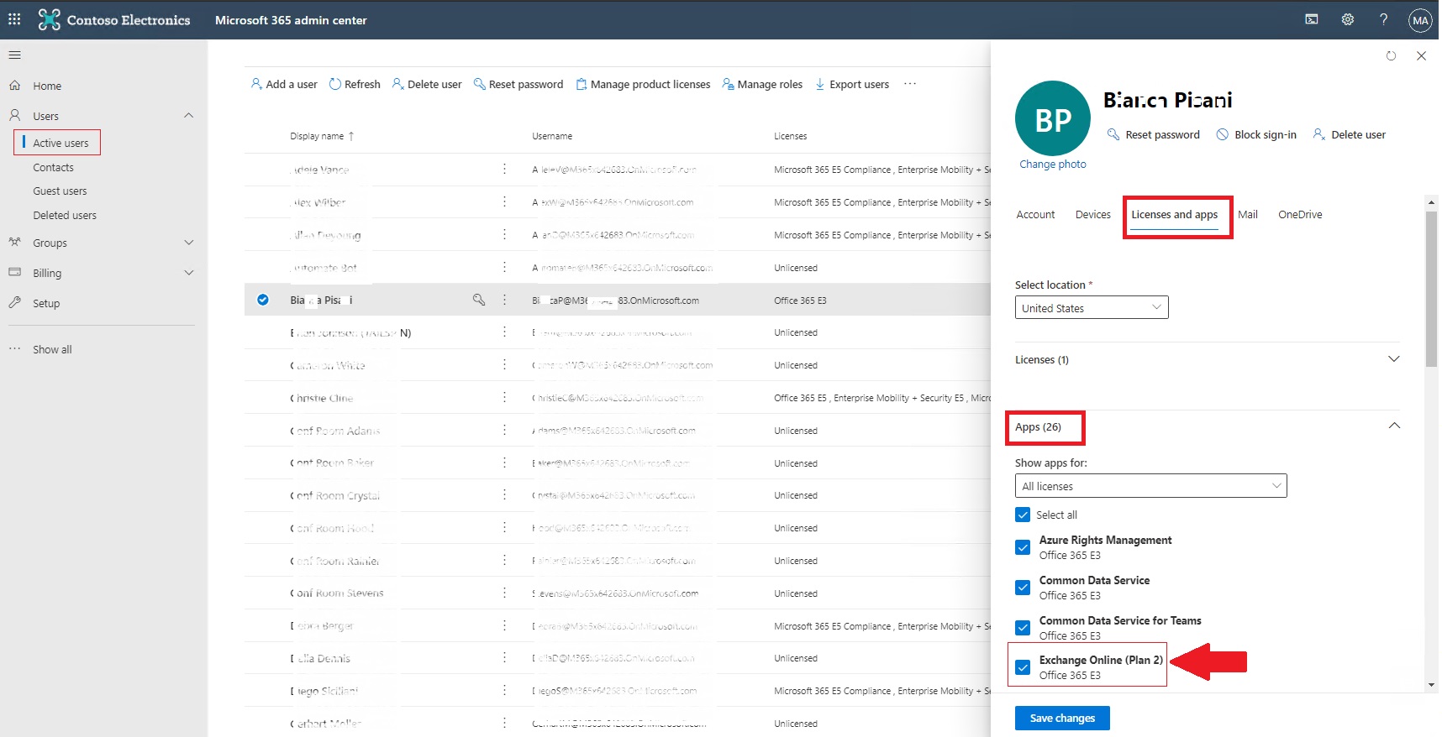The width and height of the screenshot is (1442, 737).
Task: Expand the Groups section chevron
Action: click(189, 243)
